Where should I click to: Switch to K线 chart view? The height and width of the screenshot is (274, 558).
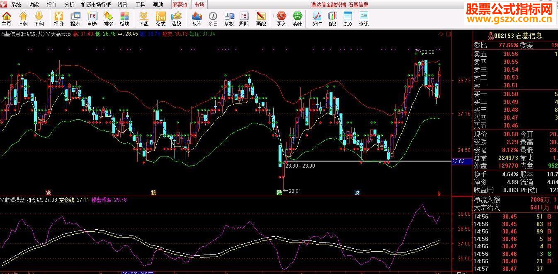(x=332, y=19)
